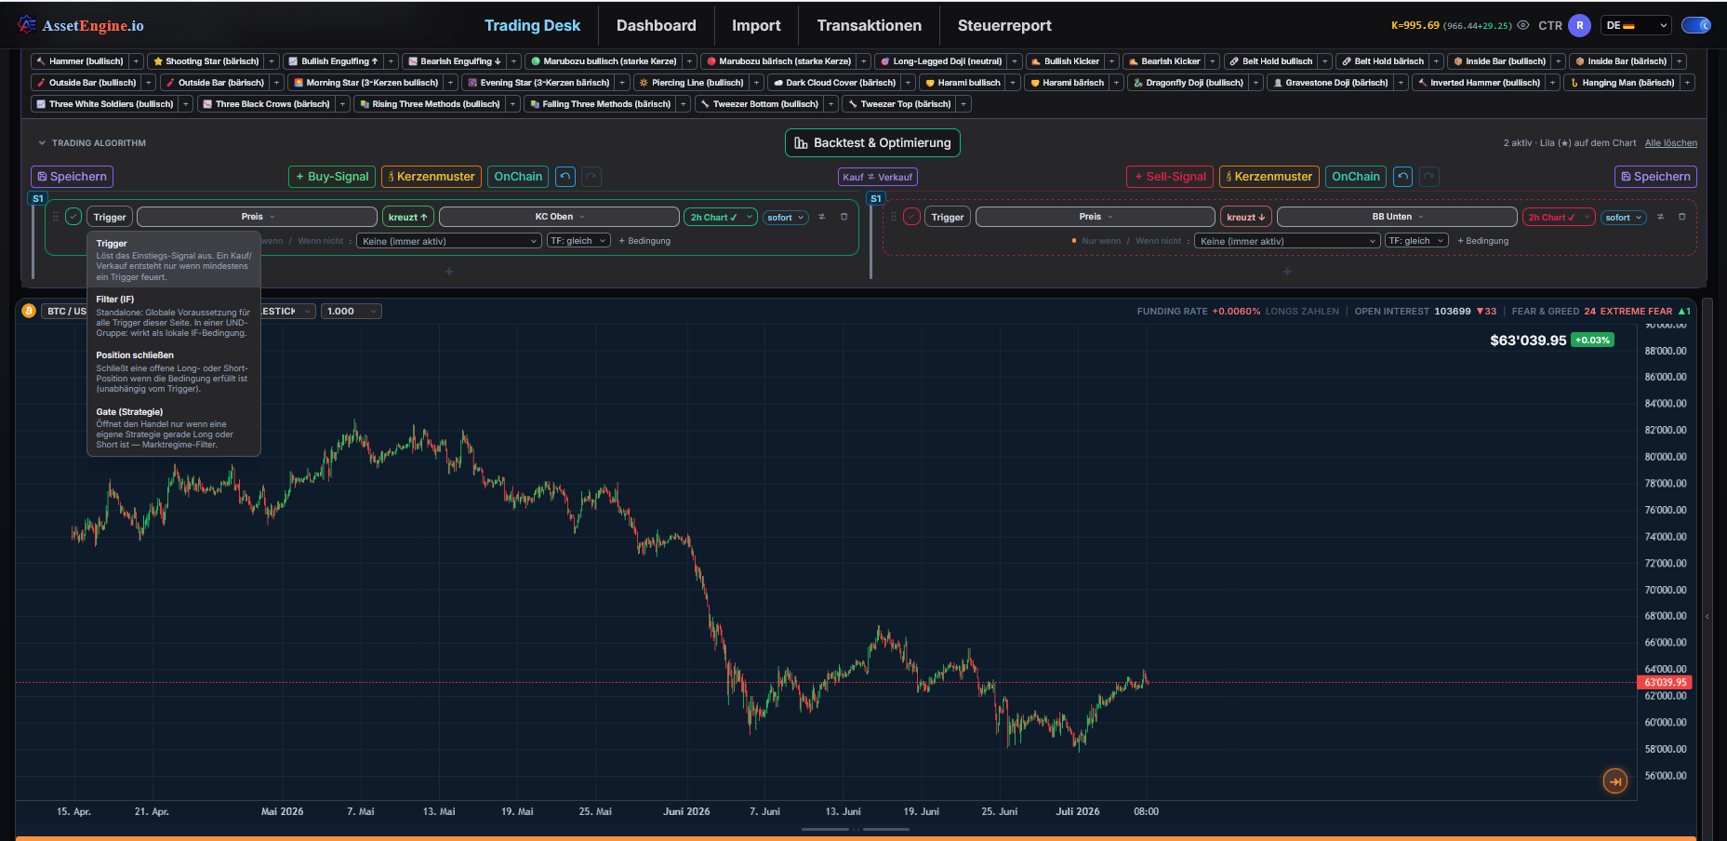Add + Bedingung to sell rule

tap(1482, 241)
